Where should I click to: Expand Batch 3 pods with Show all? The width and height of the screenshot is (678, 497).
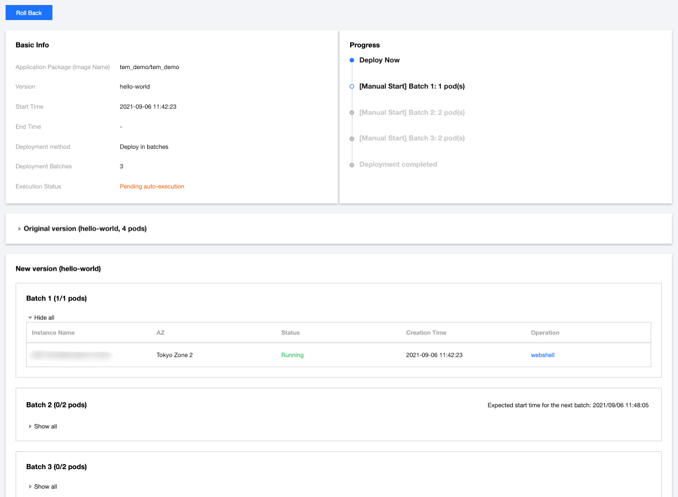(45, 486)
